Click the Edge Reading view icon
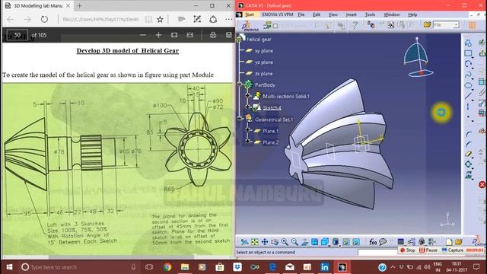The height and width of the screenshot is (274, 487). [148, 19]
